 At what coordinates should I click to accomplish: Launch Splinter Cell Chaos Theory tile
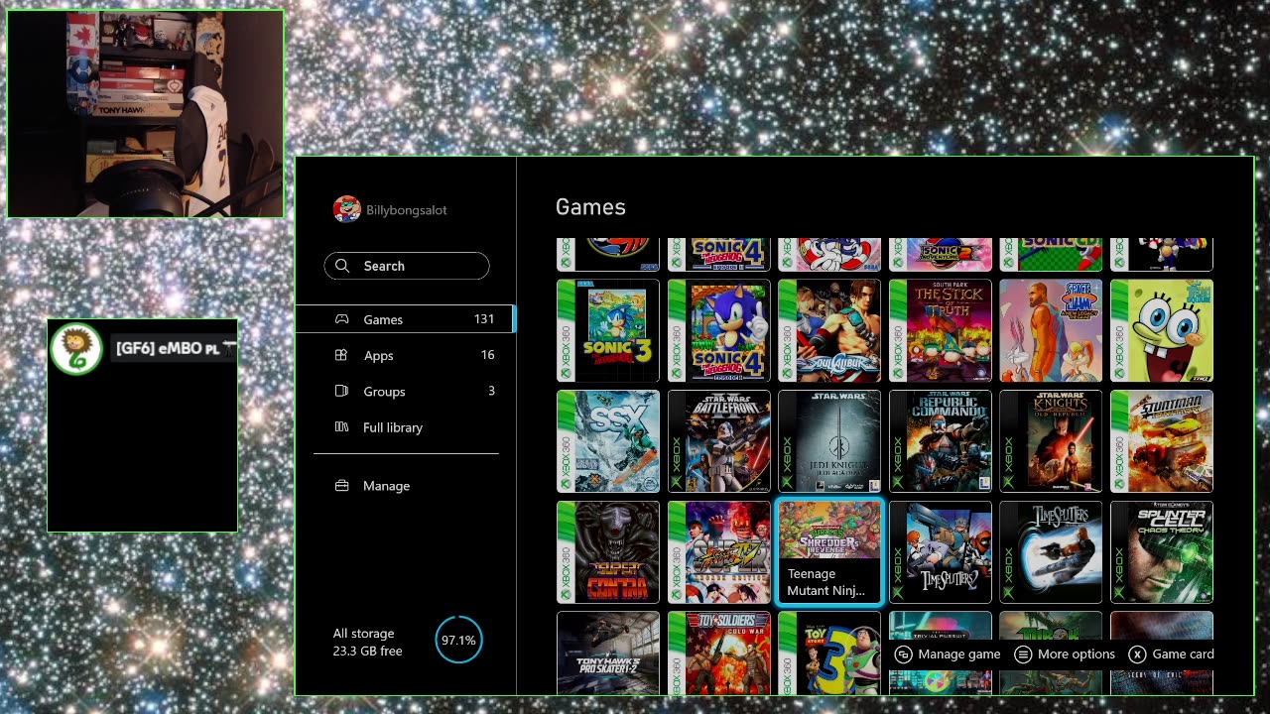point(1162,552)
